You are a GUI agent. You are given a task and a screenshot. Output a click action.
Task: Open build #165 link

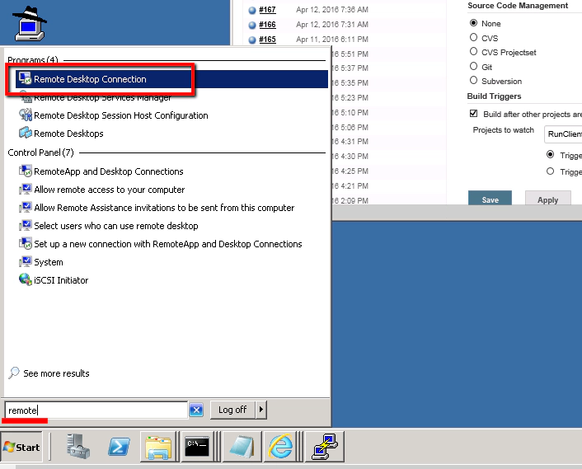click(x=267, y=40)
